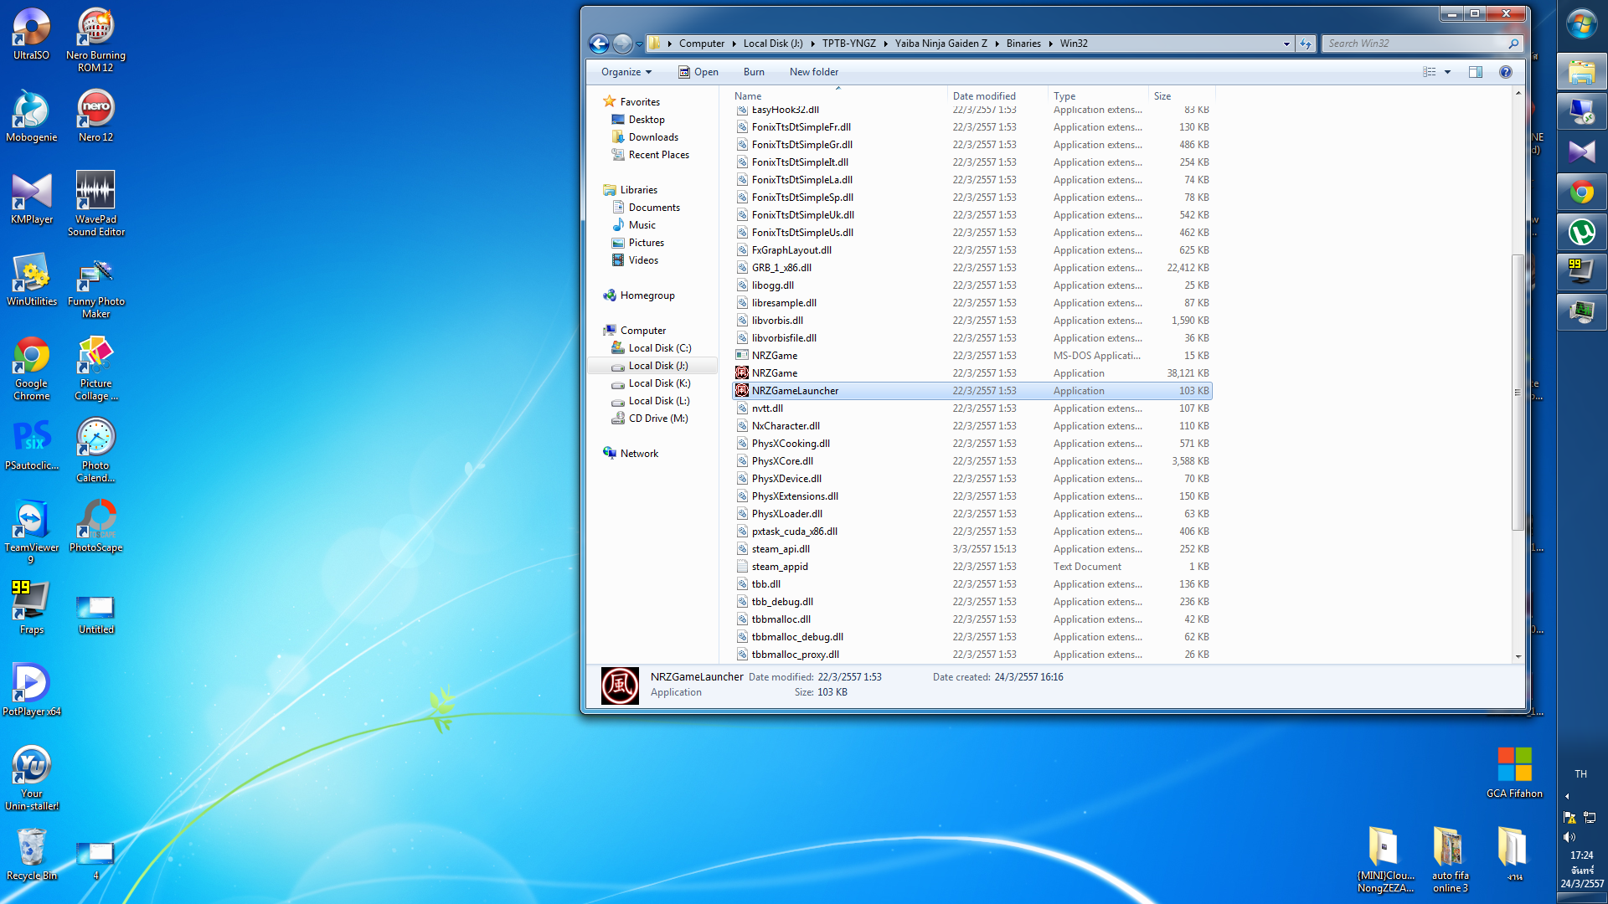The image size is (1608, 904).
Task: Expand the Organize menu
Action: tap(626, 72)
